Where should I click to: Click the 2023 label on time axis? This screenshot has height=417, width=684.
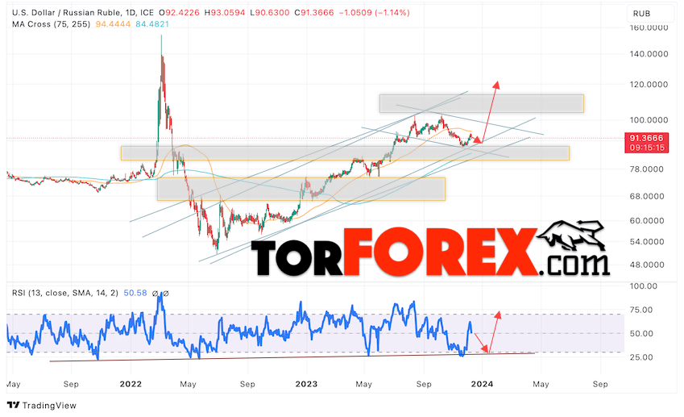pyautogui.click(x=306, y=384)
